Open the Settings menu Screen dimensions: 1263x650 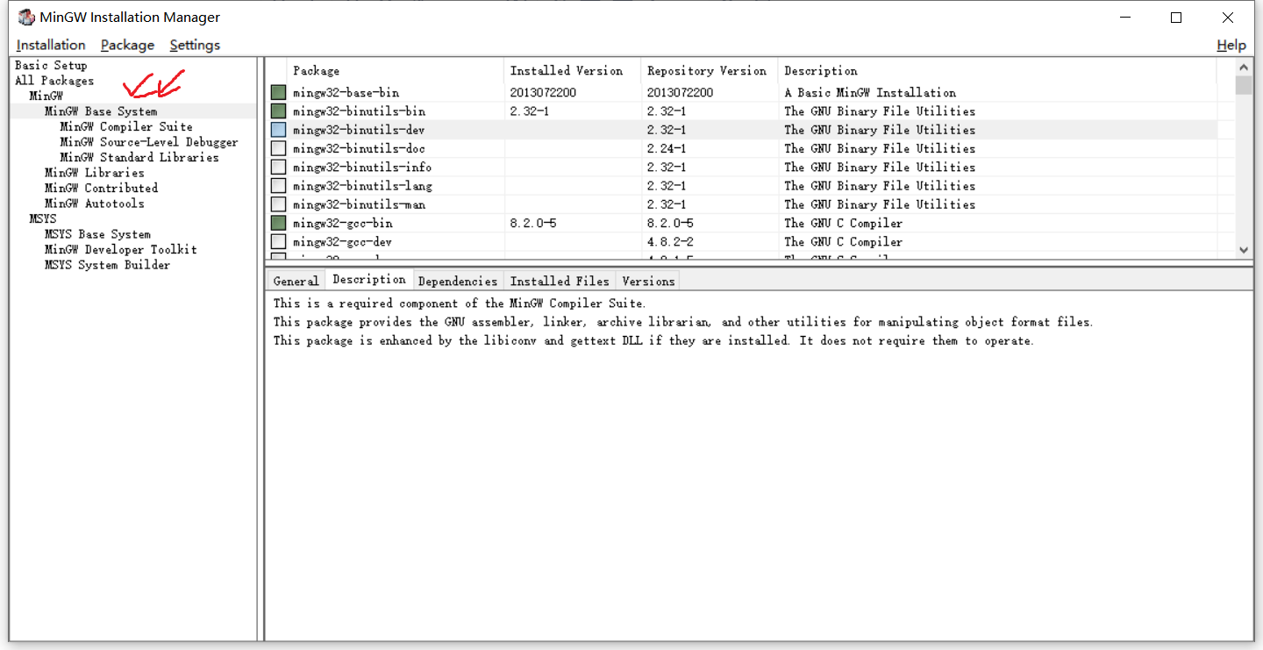click(x=195, y=45)
